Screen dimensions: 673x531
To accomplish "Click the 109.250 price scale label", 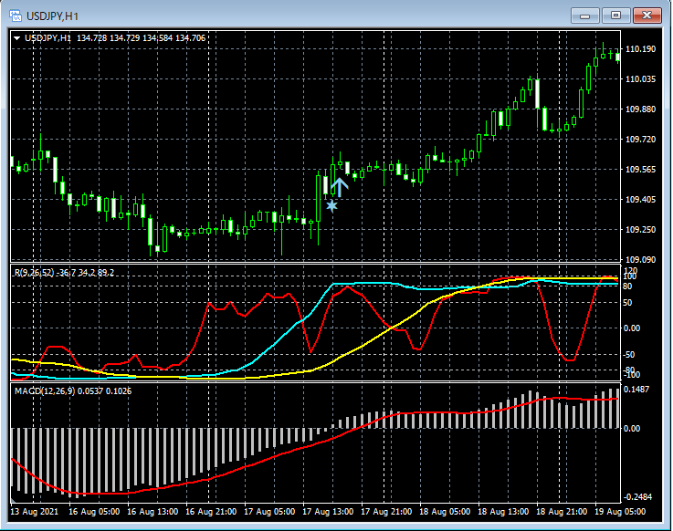I will 641,230.
